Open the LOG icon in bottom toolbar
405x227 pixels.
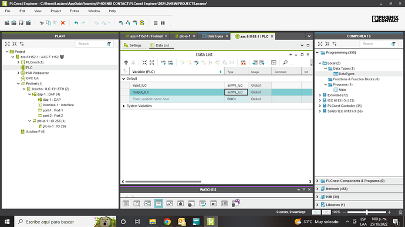[224, 204]
